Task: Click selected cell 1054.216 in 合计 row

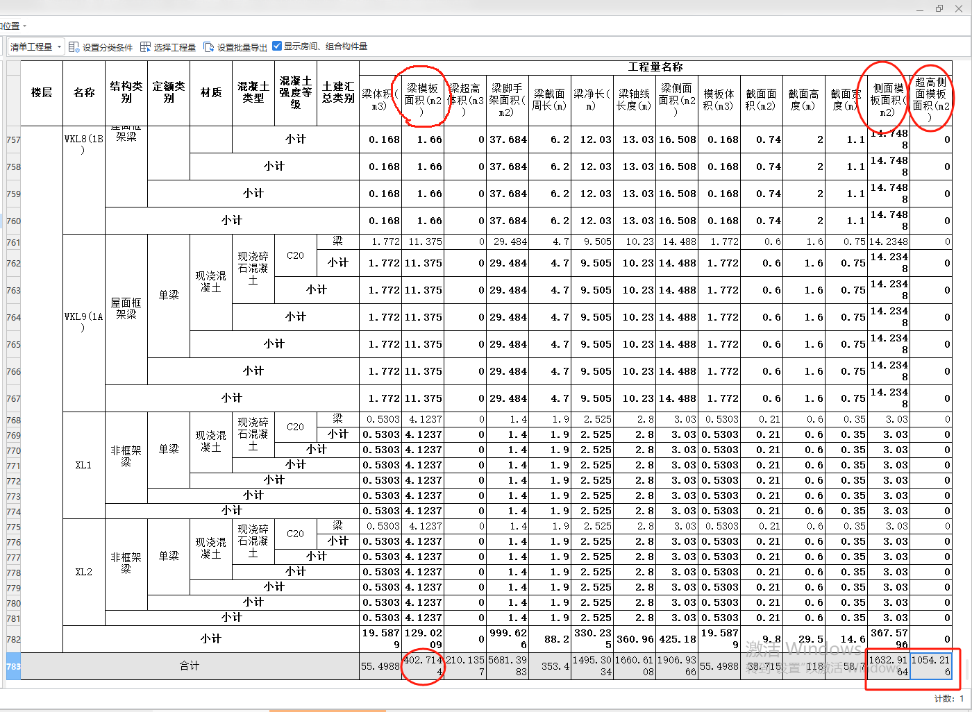Action: coord(931,666)
